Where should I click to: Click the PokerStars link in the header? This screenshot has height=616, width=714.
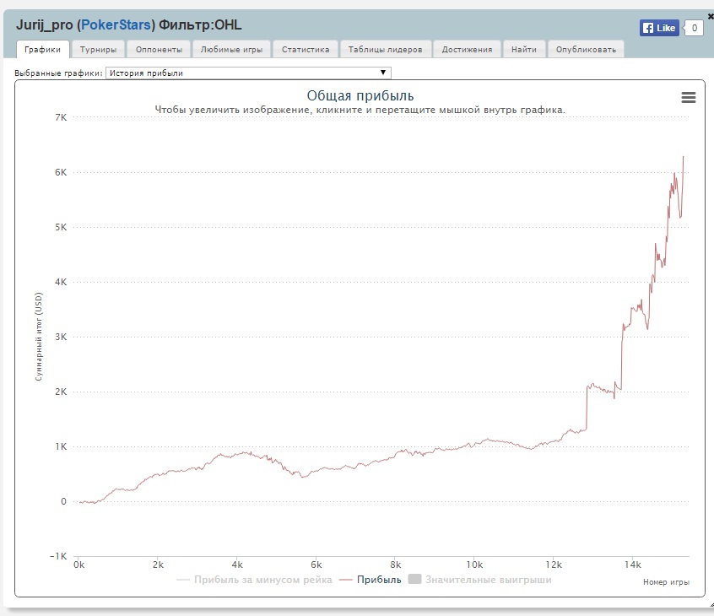pos(117,25)
